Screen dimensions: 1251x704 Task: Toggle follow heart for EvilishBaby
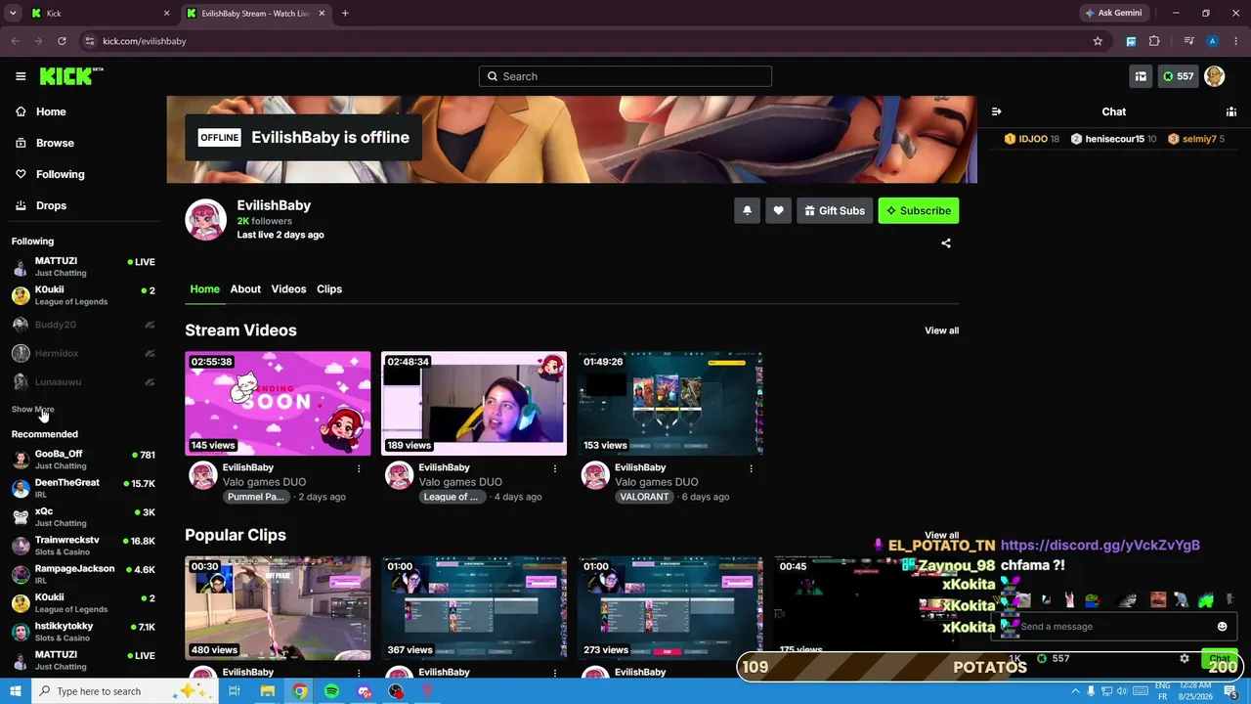(x=778, y=210)
